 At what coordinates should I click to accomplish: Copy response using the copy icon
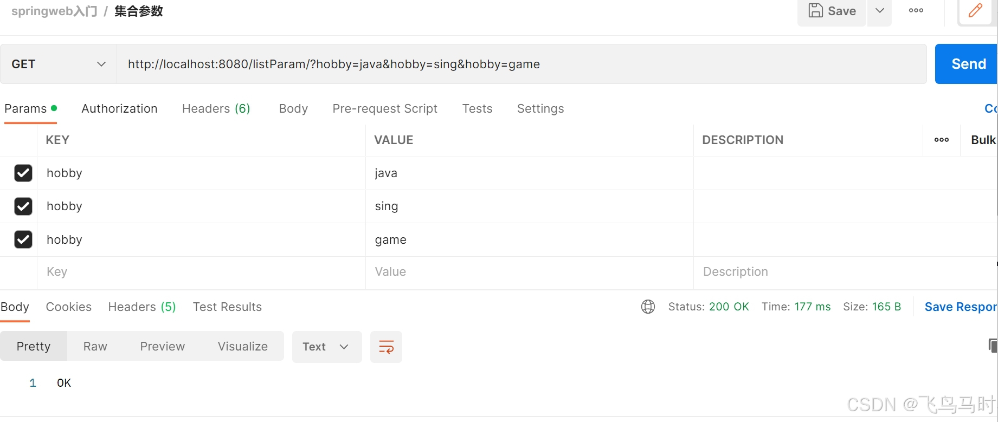pyautogui.click(x=993, y=346)
